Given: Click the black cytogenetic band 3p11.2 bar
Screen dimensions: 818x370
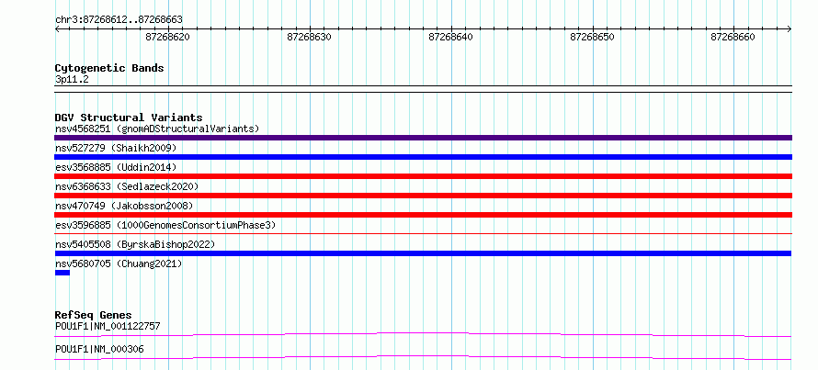Looking at the screenshot, I should click(x=423, y=89).
